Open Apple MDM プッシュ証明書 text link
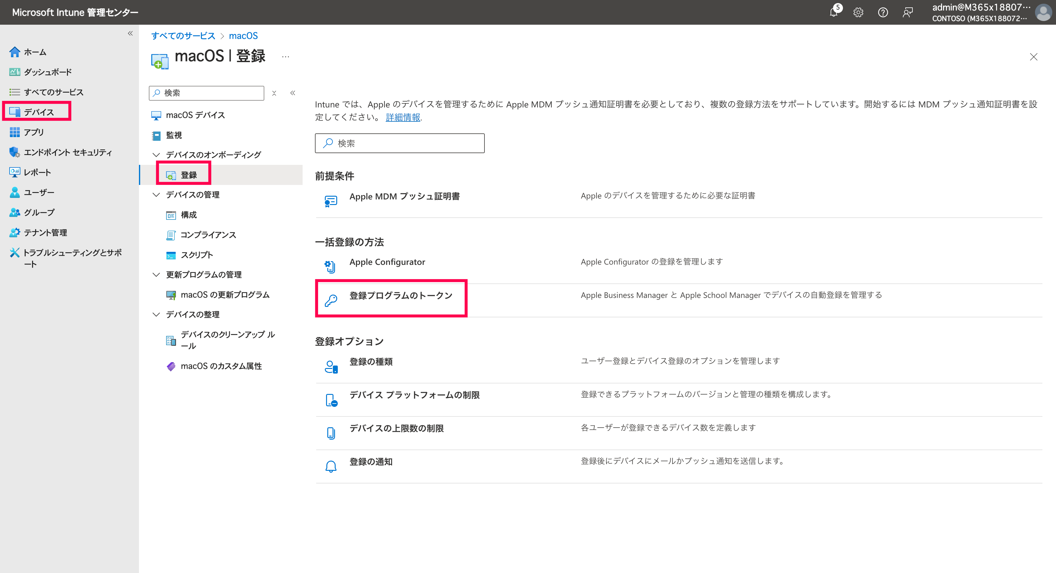Viewport: 1056px width, 573px height. pyautogui.click(x=404, y=196)
